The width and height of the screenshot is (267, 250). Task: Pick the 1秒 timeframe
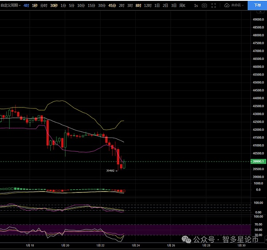pyautogui.click(x=35, y=5)
